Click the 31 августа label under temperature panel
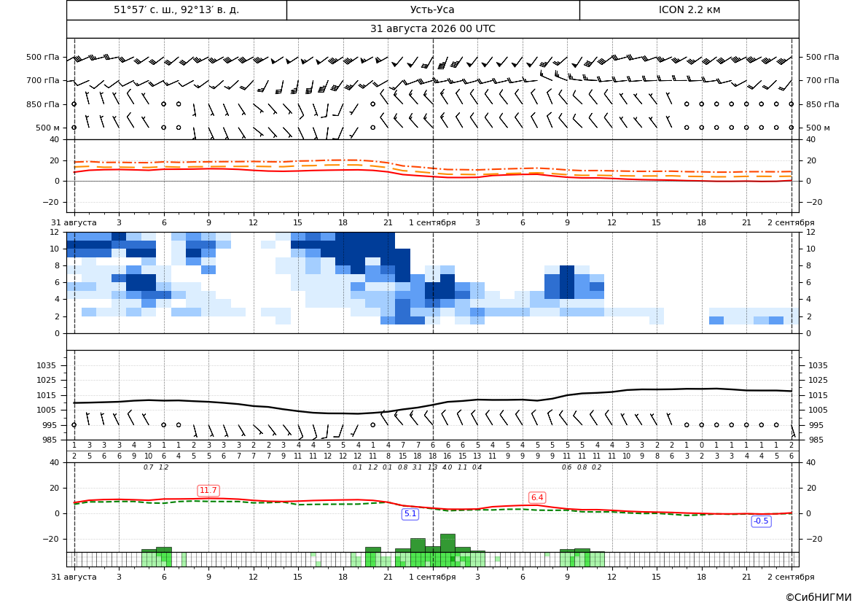 tap(74, 222)
